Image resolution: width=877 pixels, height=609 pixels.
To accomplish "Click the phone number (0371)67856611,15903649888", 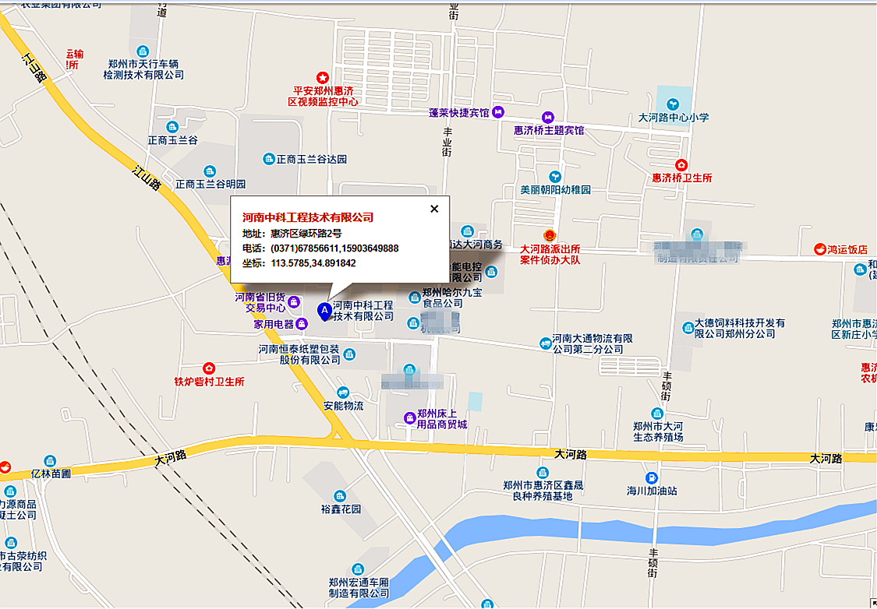I will pyautogui.click(x=334, y=248).
